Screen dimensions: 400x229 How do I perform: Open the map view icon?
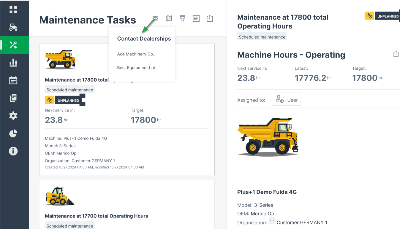coord(169,19)
